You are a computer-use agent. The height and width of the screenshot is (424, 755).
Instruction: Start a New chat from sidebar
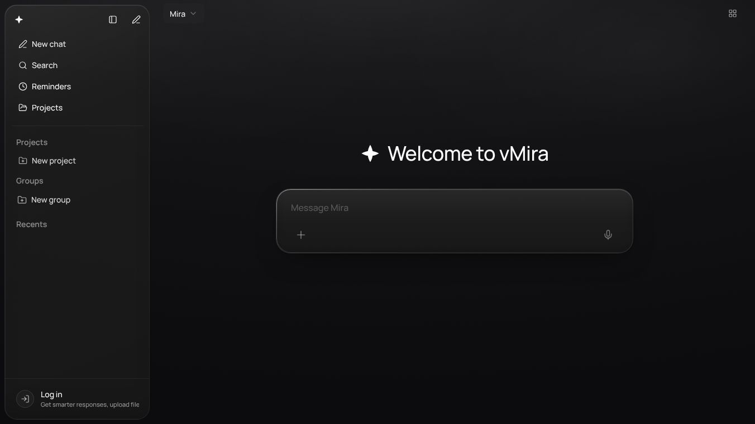pyautogui.click(x=77, y=44)
